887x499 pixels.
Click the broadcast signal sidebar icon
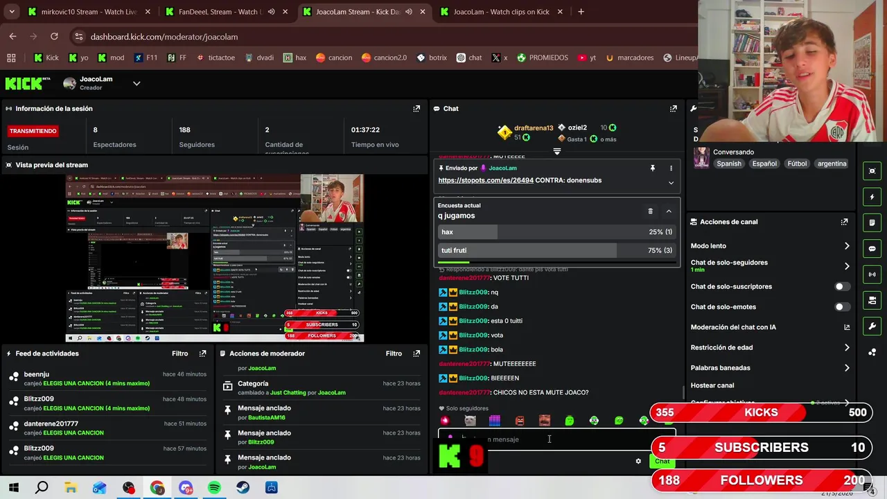(x=872, y=274)
